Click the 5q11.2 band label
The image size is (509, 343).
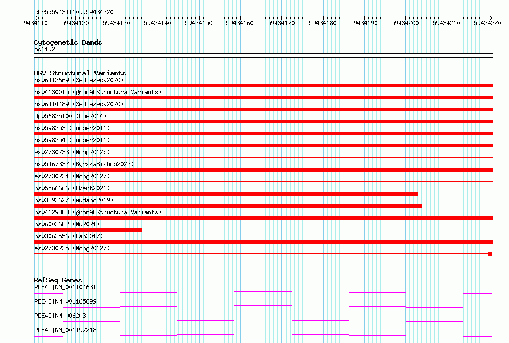tap(45, 49)
